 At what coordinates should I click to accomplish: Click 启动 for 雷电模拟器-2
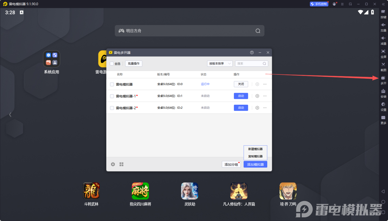[x=241, y=108]
